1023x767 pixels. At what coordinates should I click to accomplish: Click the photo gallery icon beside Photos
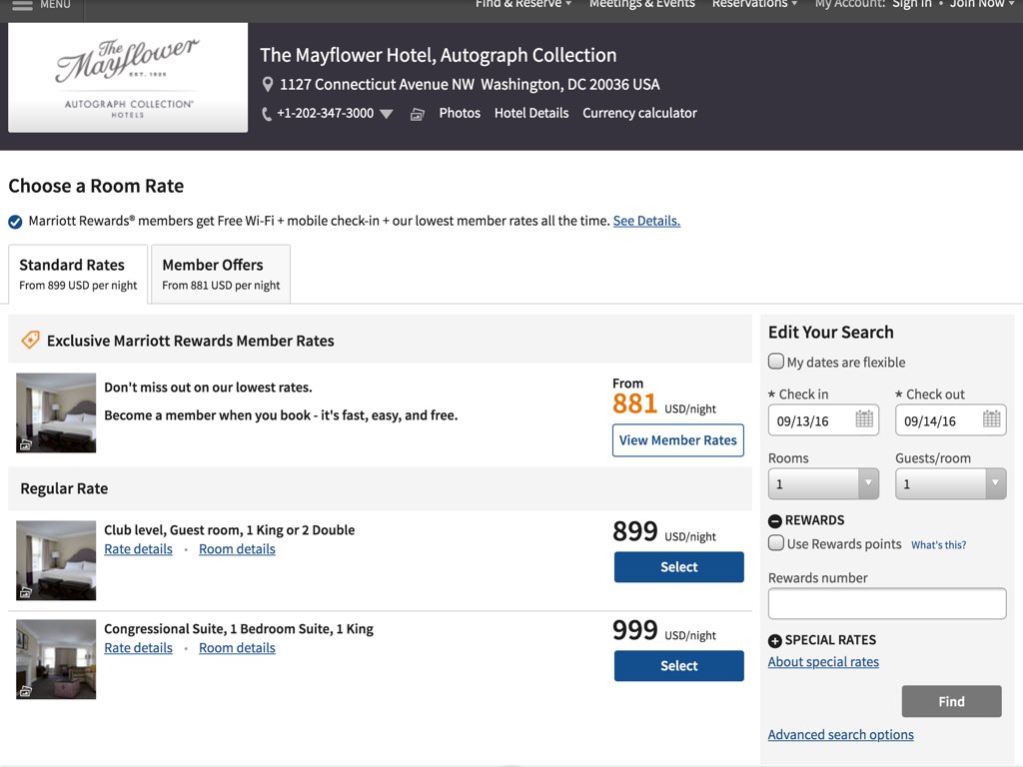click(417, 115)
